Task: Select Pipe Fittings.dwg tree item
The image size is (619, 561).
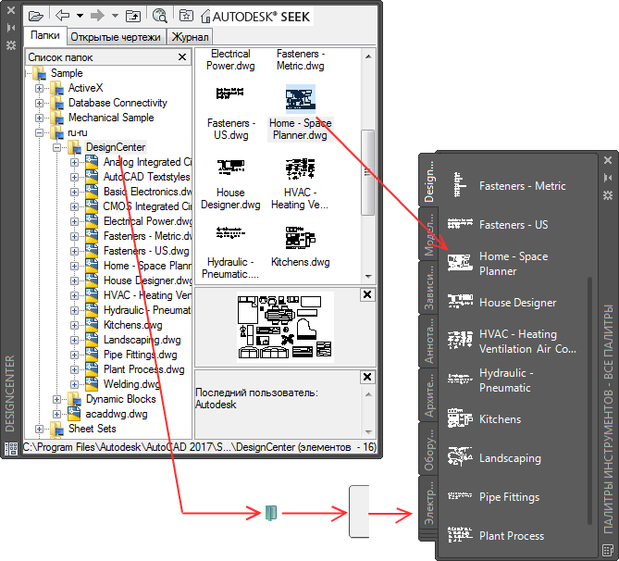Action: 140,355
